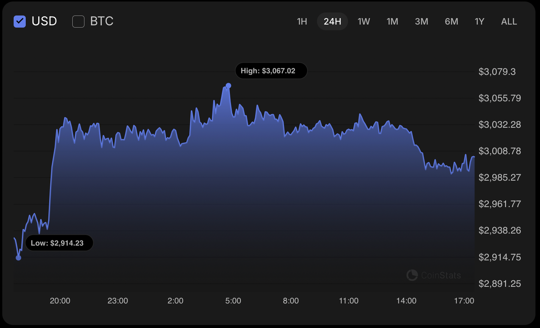Click the $3,079.3 price axis label

pos(497,72)
